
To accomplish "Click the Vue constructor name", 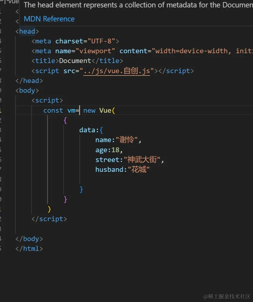I will click(x=105, y=111).
